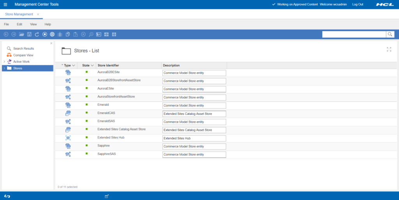Click the AuroraB2BESite store type icon
This screenshot has height=200, width=399.
click(x=68, y=73)
